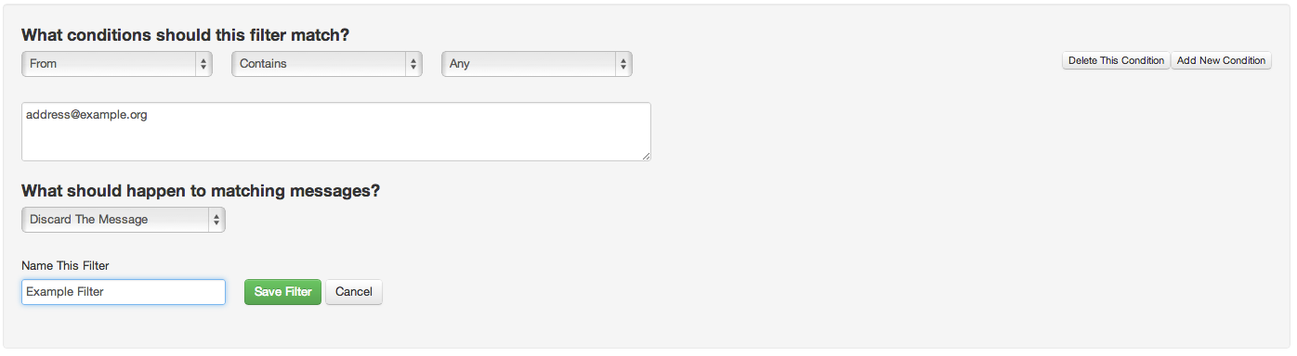Expand the 'Discard The Message' action dropdown
Viewport: 1297px width, 356px height.
[x=124, y=220]
